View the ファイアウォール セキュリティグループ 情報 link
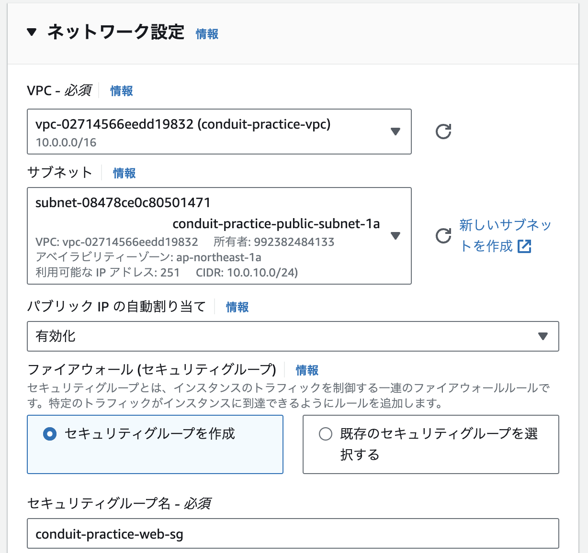 click(306, 370)
